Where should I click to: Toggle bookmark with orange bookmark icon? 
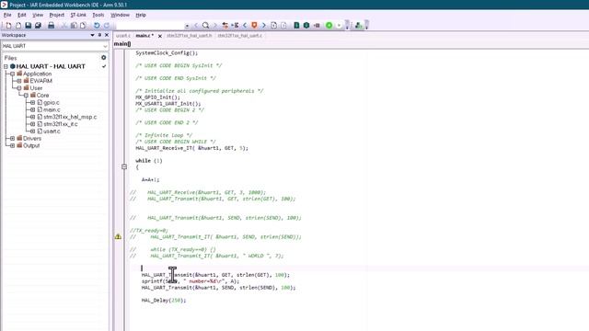[x=254, y=26]
